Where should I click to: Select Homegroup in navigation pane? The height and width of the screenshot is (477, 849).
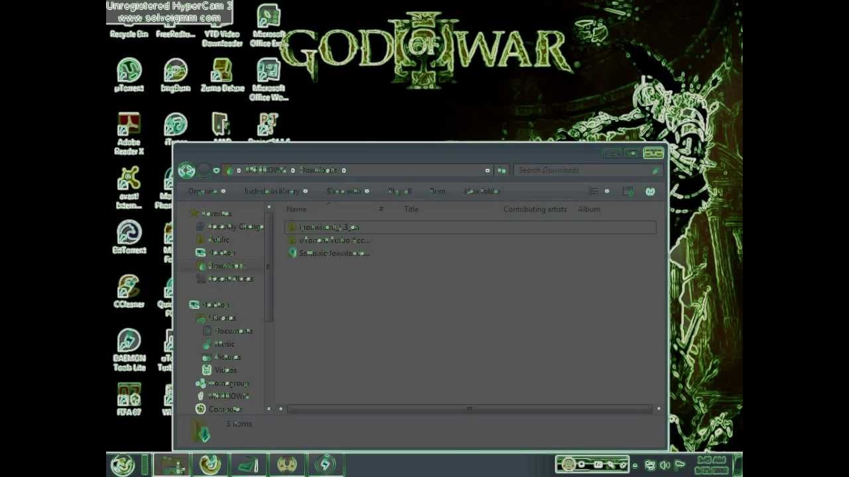click(223, 383)
